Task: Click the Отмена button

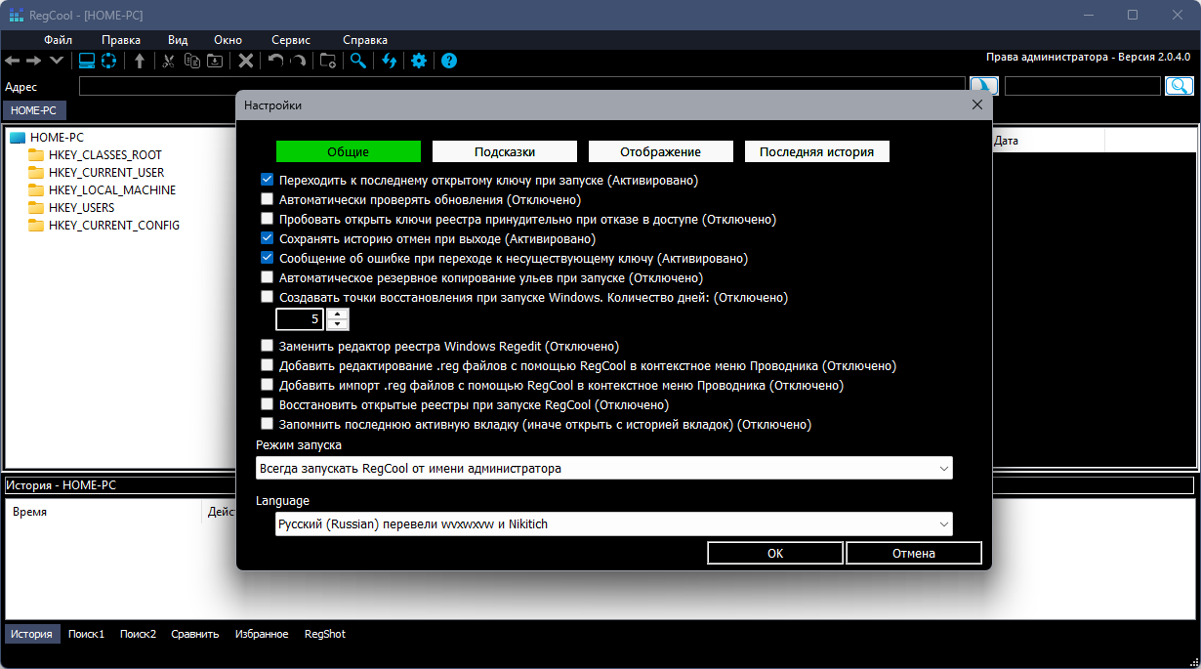Action: 913,553
